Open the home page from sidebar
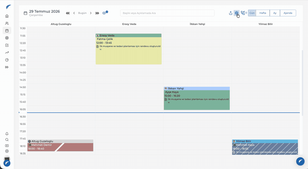 [7, 16]
